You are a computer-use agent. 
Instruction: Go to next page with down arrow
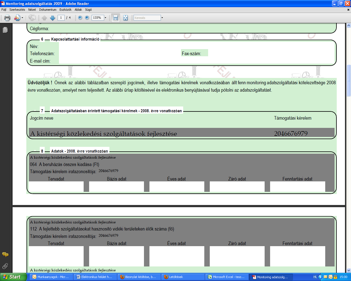(53, 18)
